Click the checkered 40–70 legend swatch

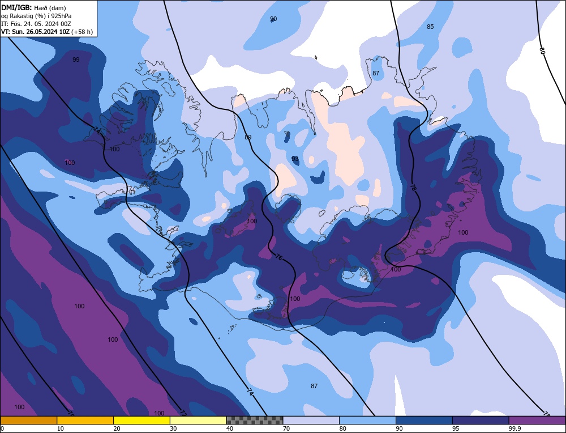point(255,420)
